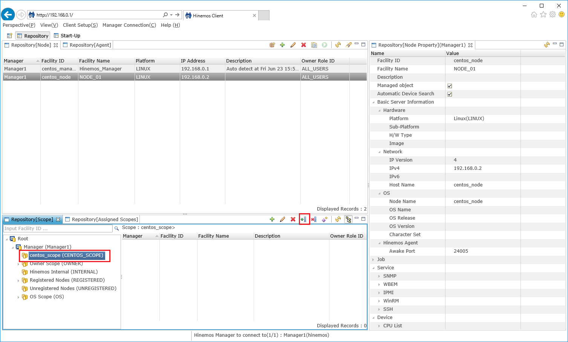Sort node list by Owner Role ID column
Image resolution: width=568 pixels, height=342 pixels.
pos(325,61)
